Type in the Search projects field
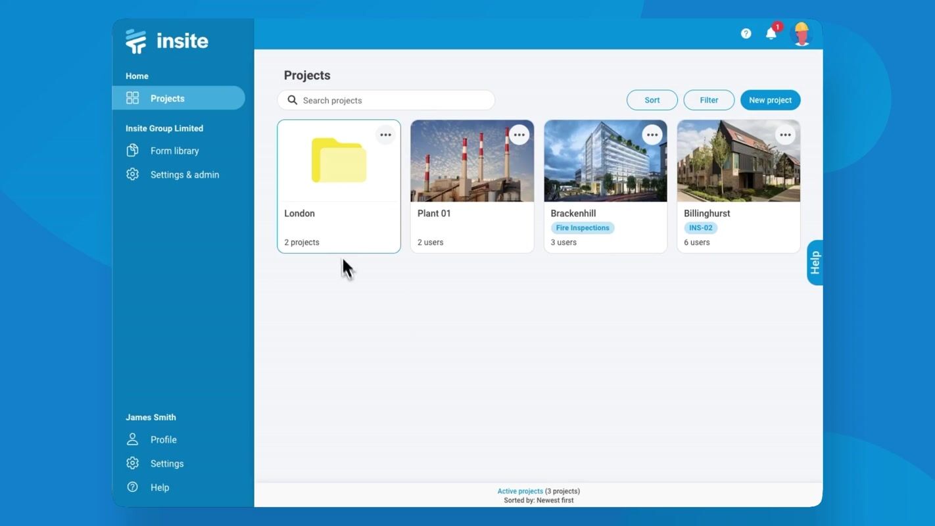 [x=395, y=101]
